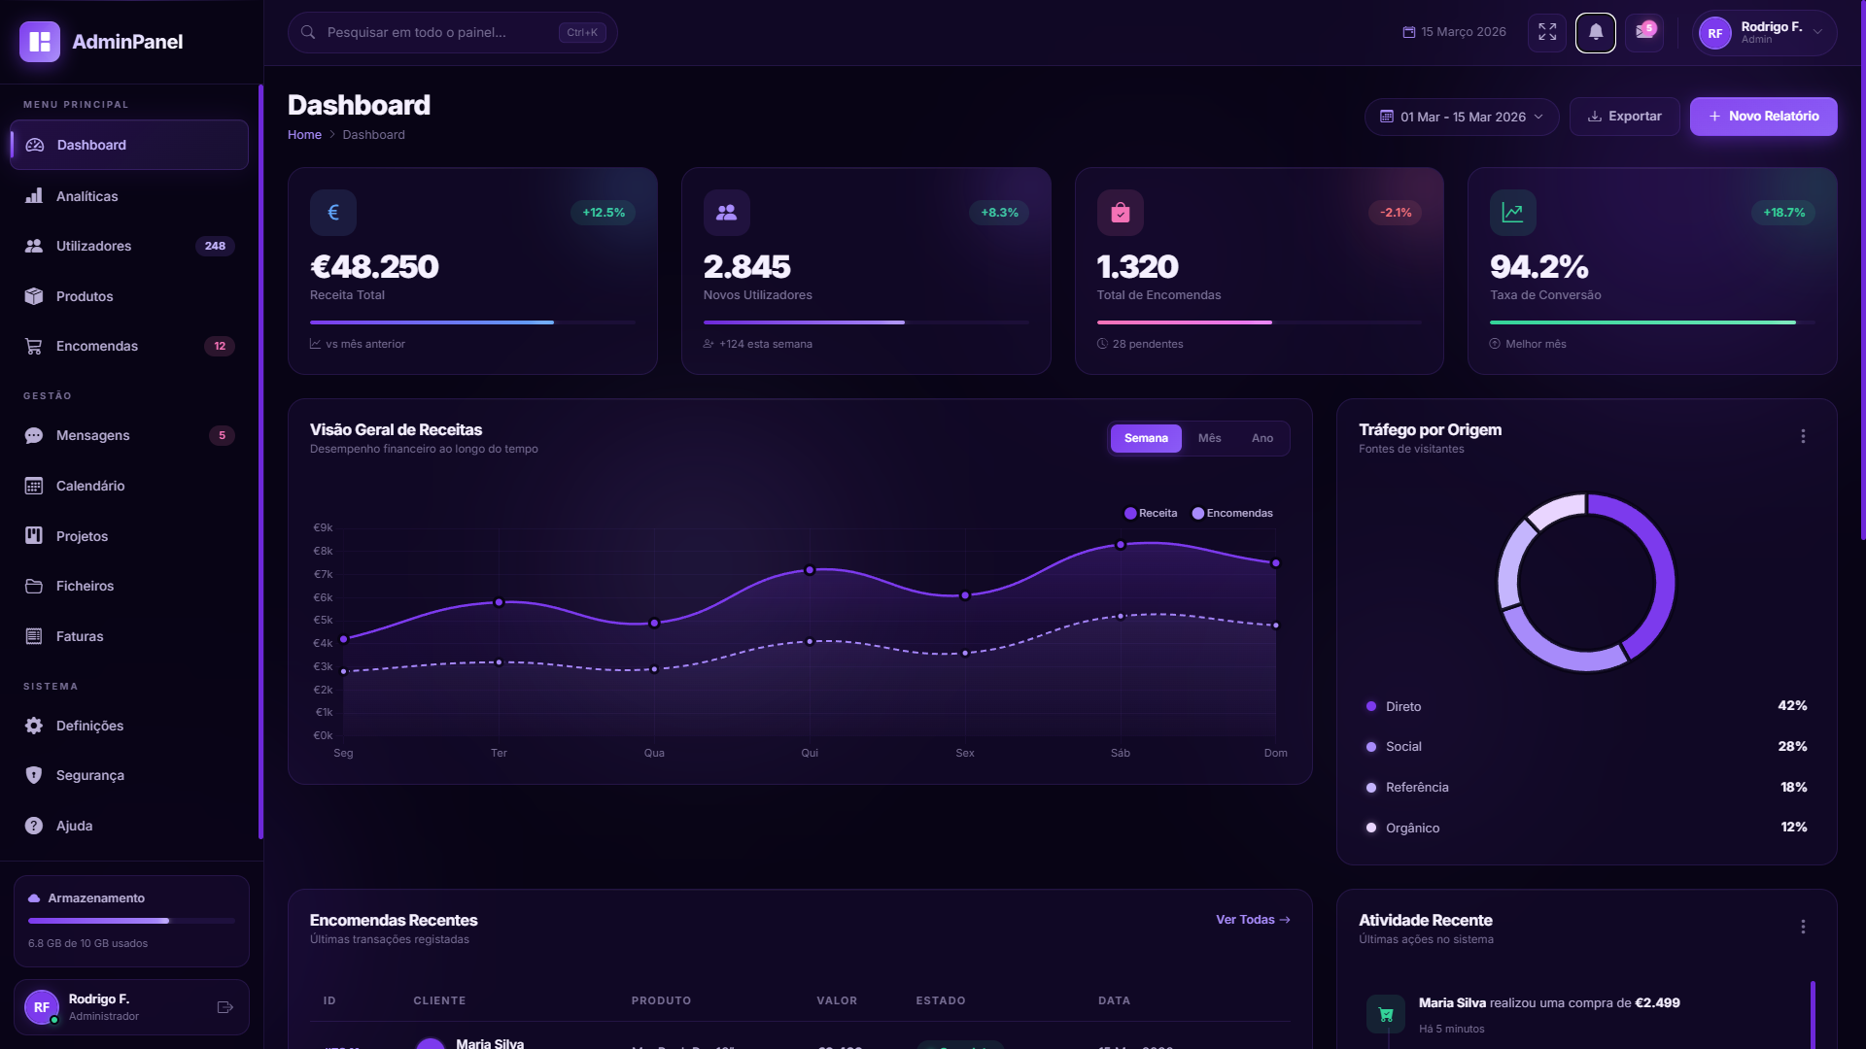Screen dimensions: 1866x1049
Task: Toggle the Receita legend in the chart
Action: [1152, 513]
